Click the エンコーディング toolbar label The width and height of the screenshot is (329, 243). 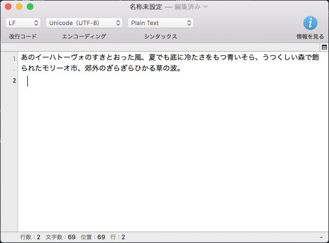[84, 37]
